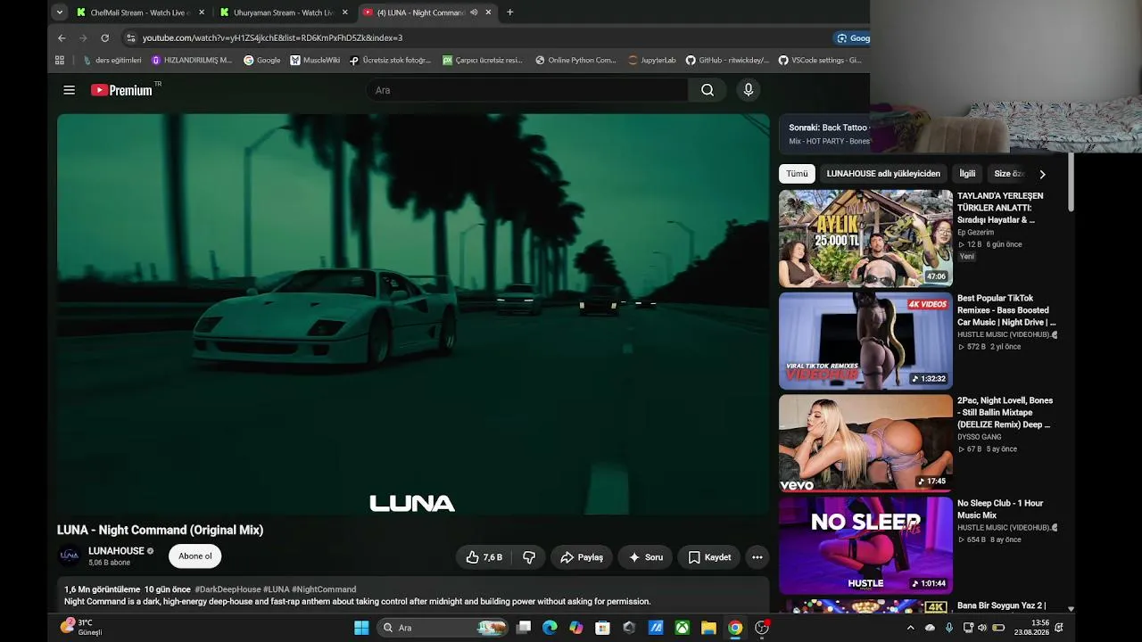1142x642 pixels.
Task: Open the HIZLANDIRILMIŞ M... bookmark
Action: pos(192,61)
